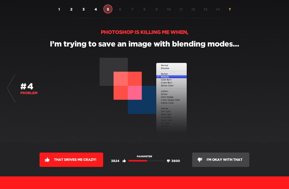Select Linear Dodge (Add) blend mode
This screenshot has height=189, width=289.
[x=170, y=100]
